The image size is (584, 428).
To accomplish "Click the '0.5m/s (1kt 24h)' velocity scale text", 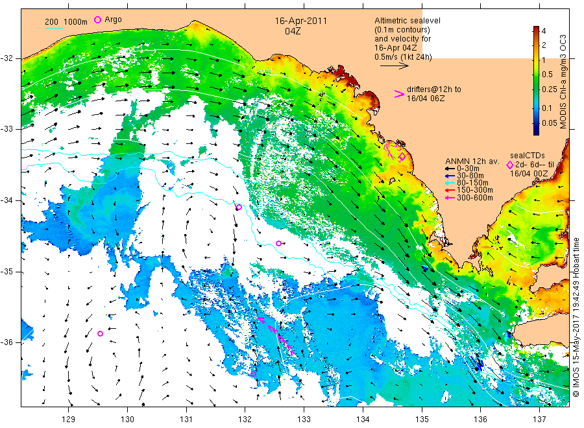I will click(404, 57).
